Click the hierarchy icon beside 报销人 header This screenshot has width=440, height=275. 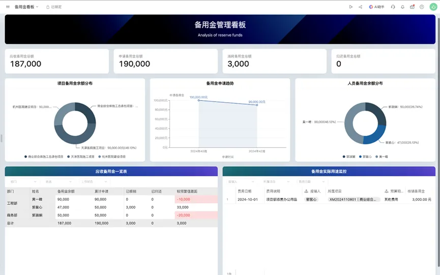point(306,191)
